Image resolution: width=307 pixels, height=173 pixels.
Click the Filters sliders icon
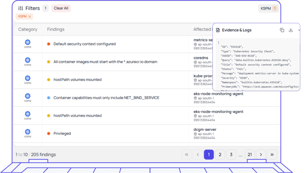[21, 8]
